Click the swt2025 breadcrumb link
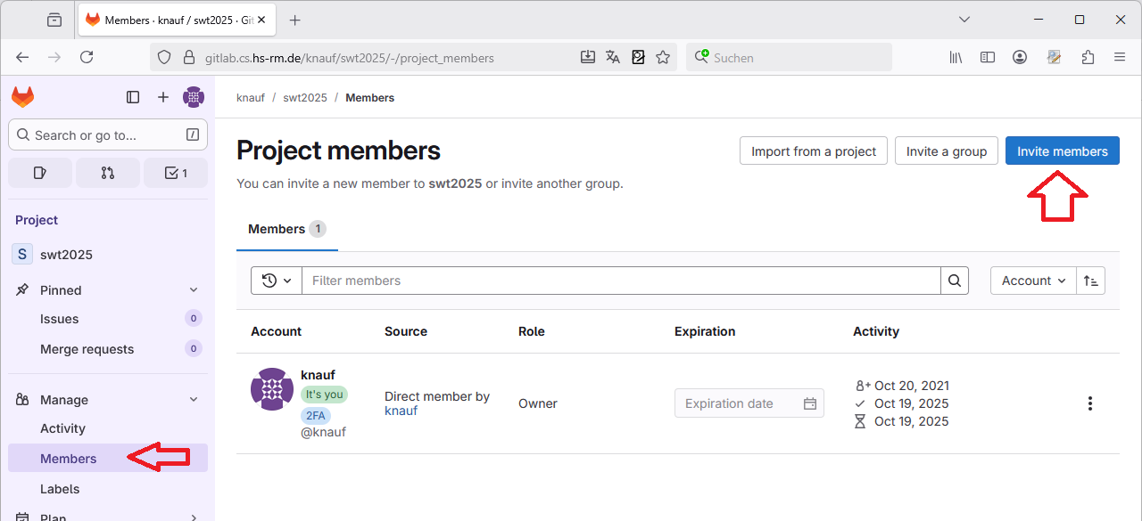This screenshot has height=521, width=1142. [x=305, y=98]
